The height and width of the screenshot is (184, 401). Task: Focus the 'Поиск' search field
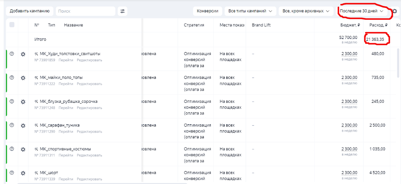(85, 11)
